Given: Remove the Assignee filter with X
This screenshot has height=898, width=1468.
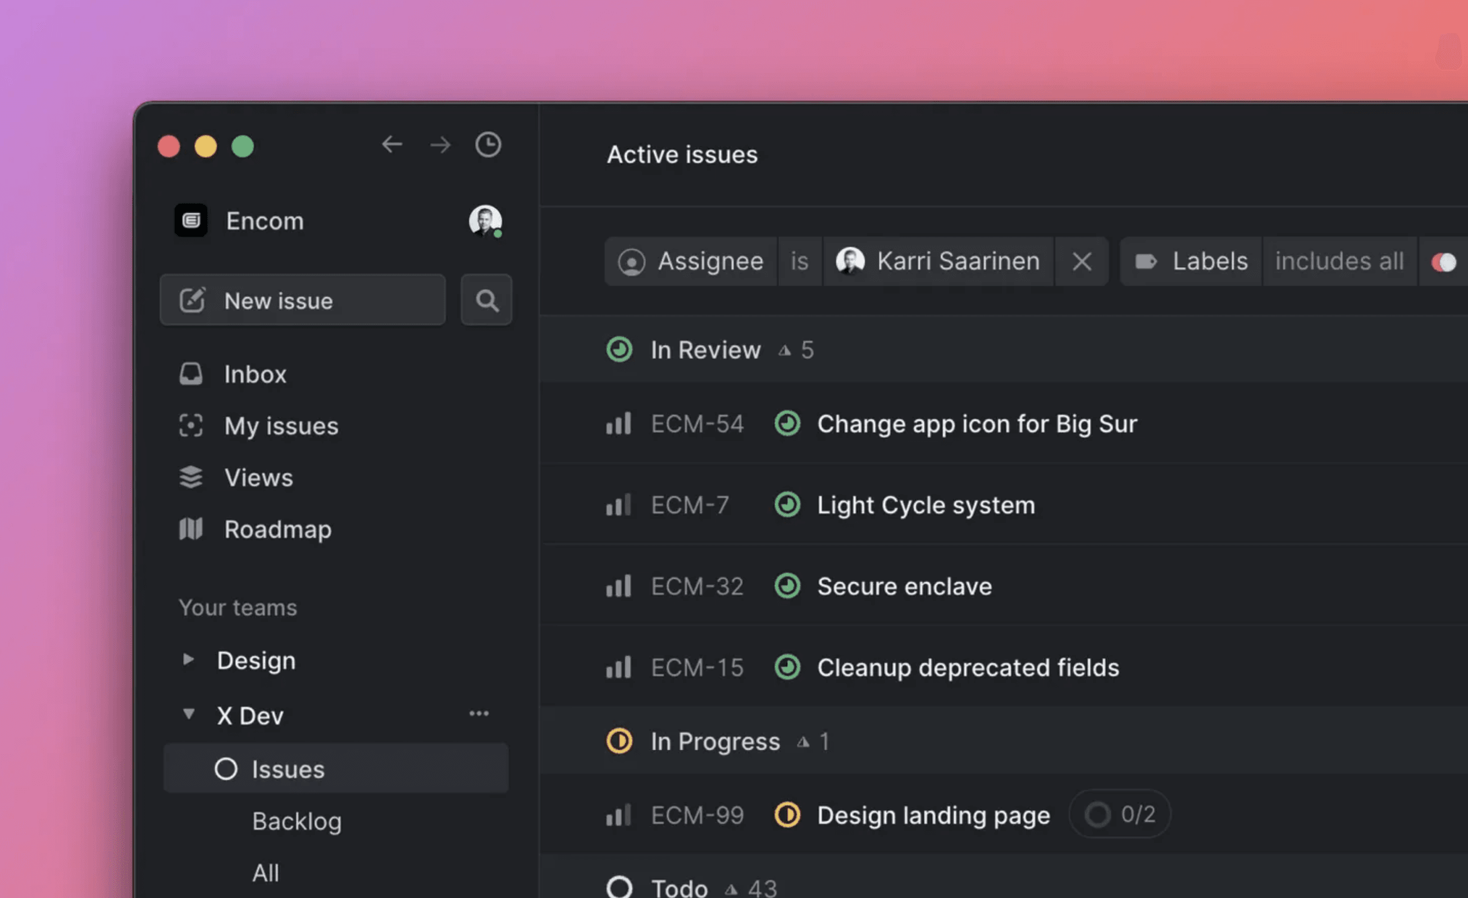Looking at the screenshot, I should click(x=1081, y=262).
